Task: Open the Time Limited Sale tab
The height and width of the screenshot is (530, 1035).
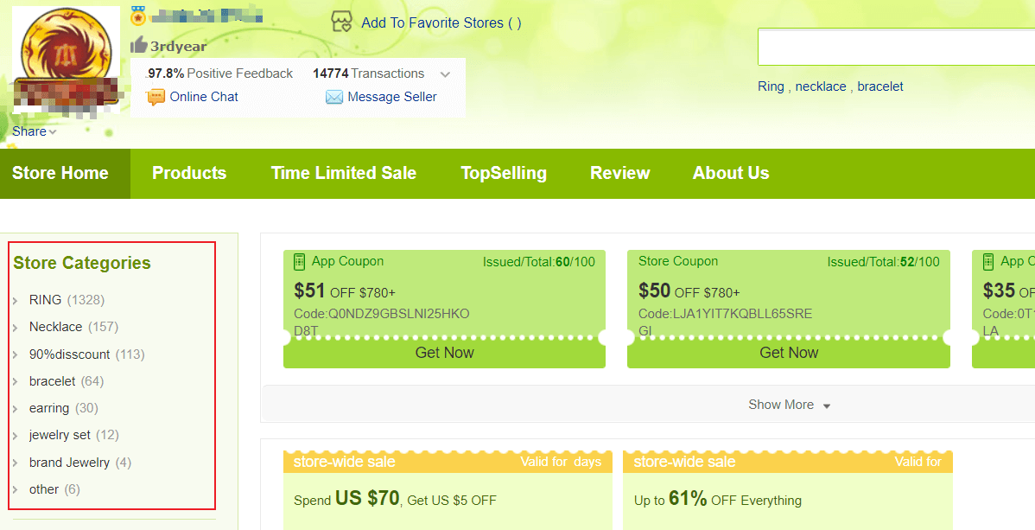Action: click(x=343, y=173)
